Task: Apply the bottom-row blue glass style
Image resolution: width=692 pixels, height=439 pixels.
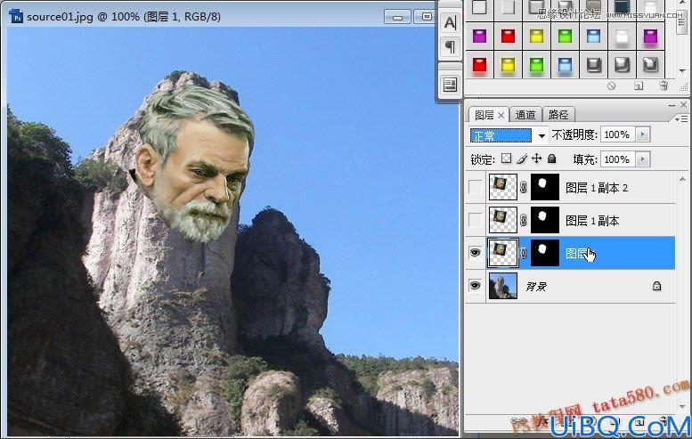Action: click(x=565, y=65)
